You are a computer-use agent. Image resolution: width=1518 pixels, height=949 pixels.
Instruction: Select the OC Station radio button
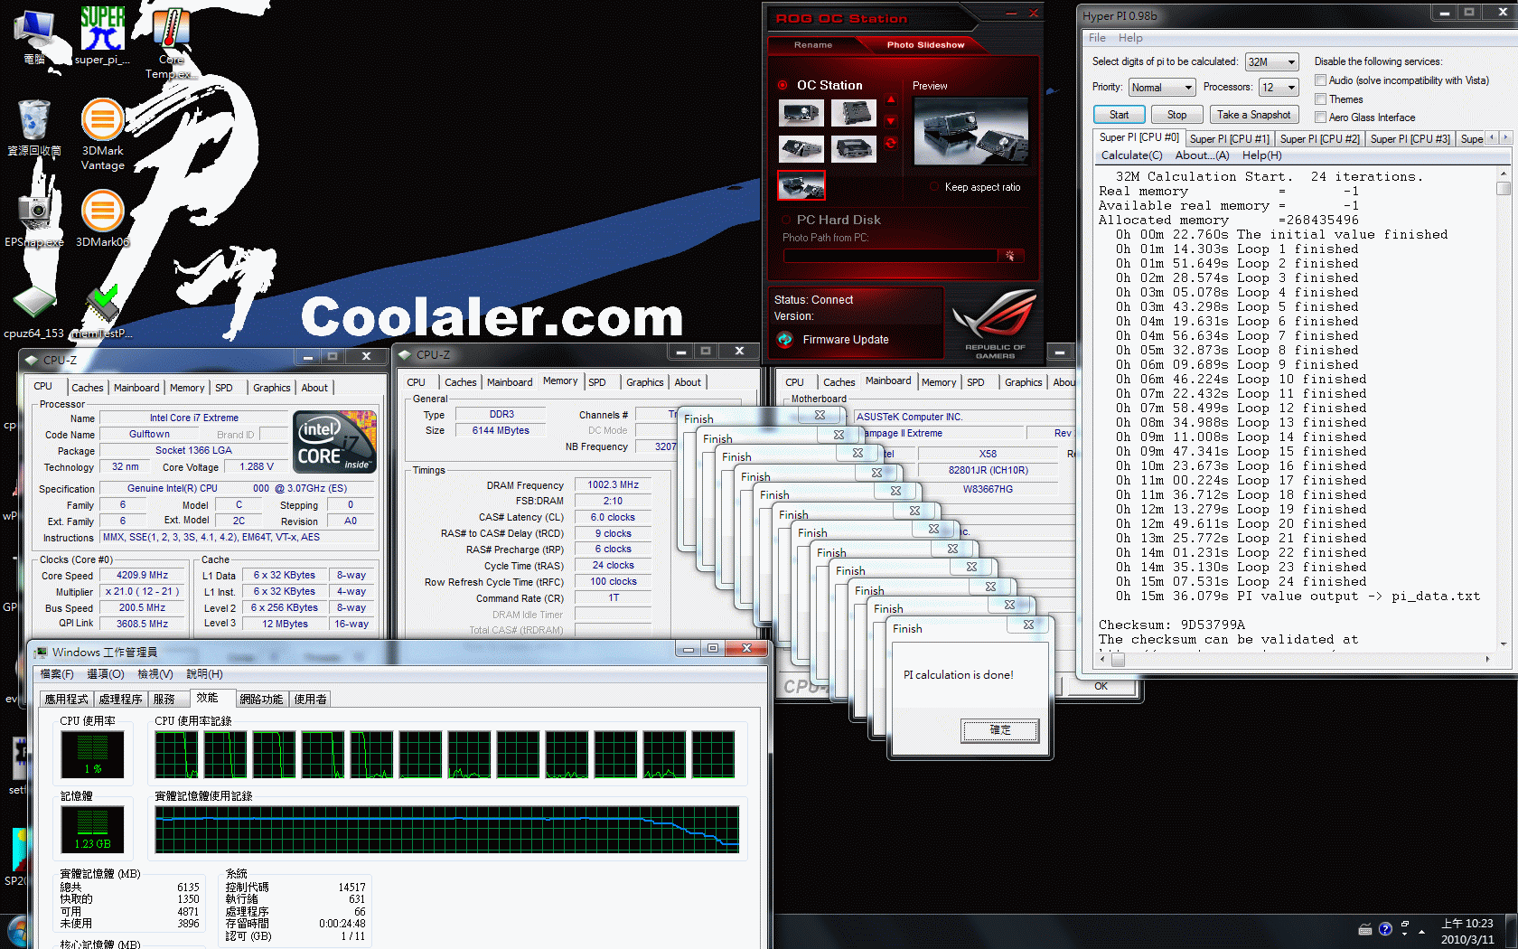click(x=782, y=85)
